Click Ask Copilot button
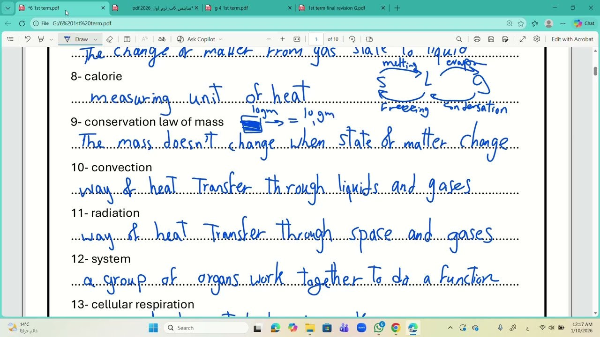Image resolution: width=600 pixels, height=337 pixels. (196, 39)
